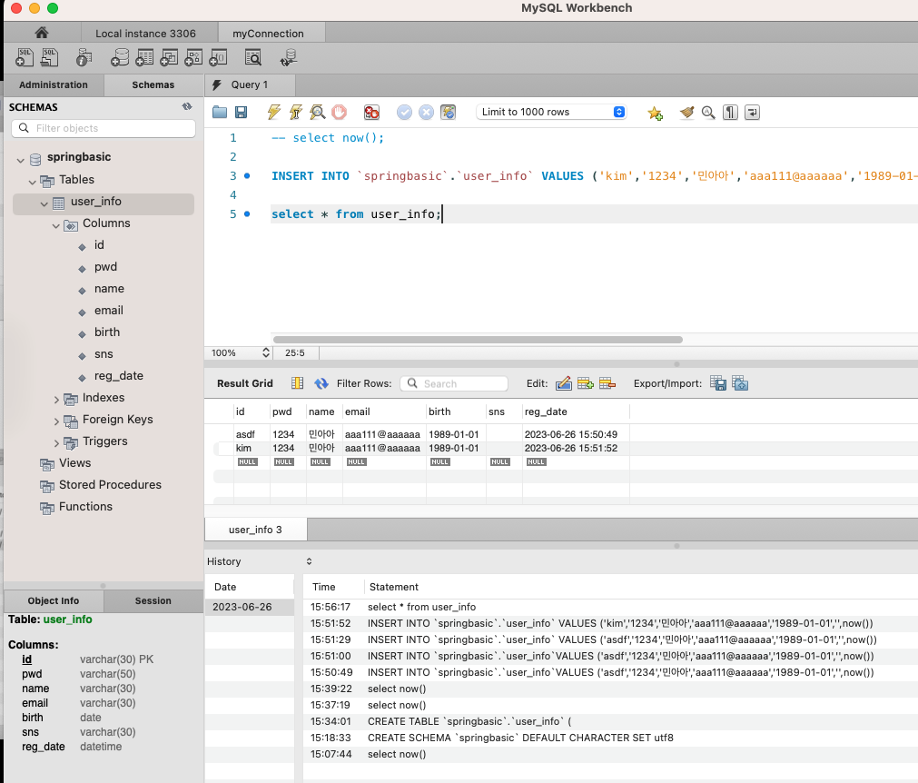
Task: Toggle invisible characters display
Action: click(x=730, y=112)
